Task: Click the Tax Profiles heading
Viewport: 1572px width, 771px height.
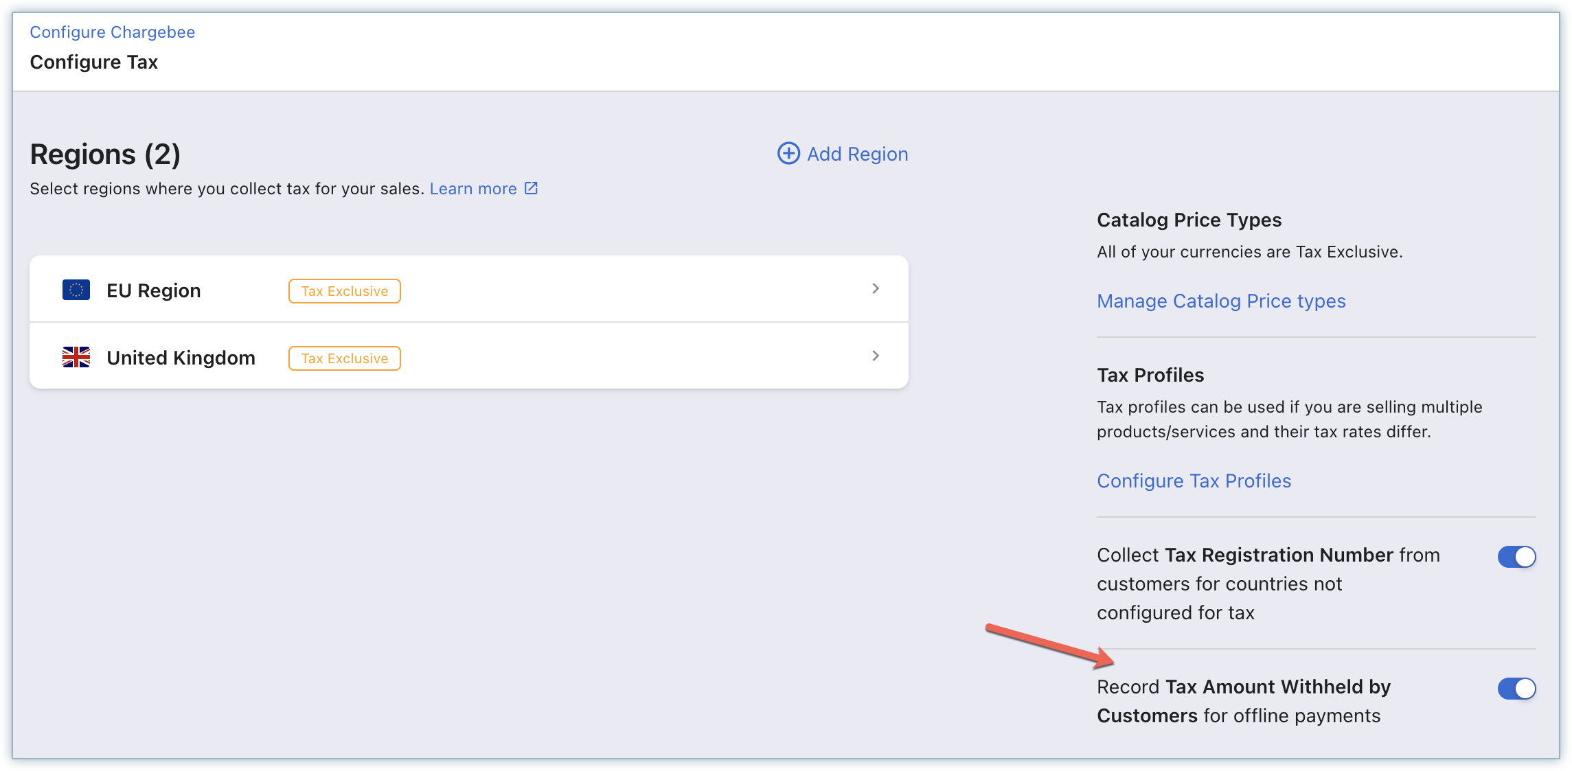Action: coord(1150,375)
